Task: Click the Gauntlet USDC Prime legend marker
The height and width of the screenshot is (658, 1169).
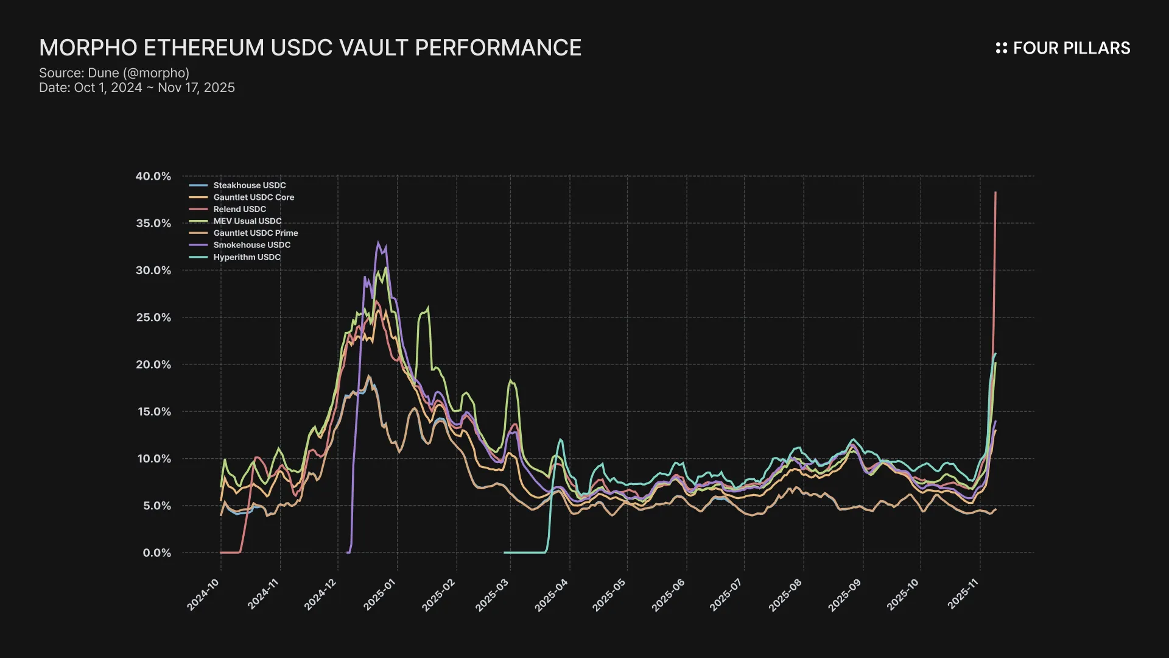Action: pyautogui.click(x=198, y=233)
